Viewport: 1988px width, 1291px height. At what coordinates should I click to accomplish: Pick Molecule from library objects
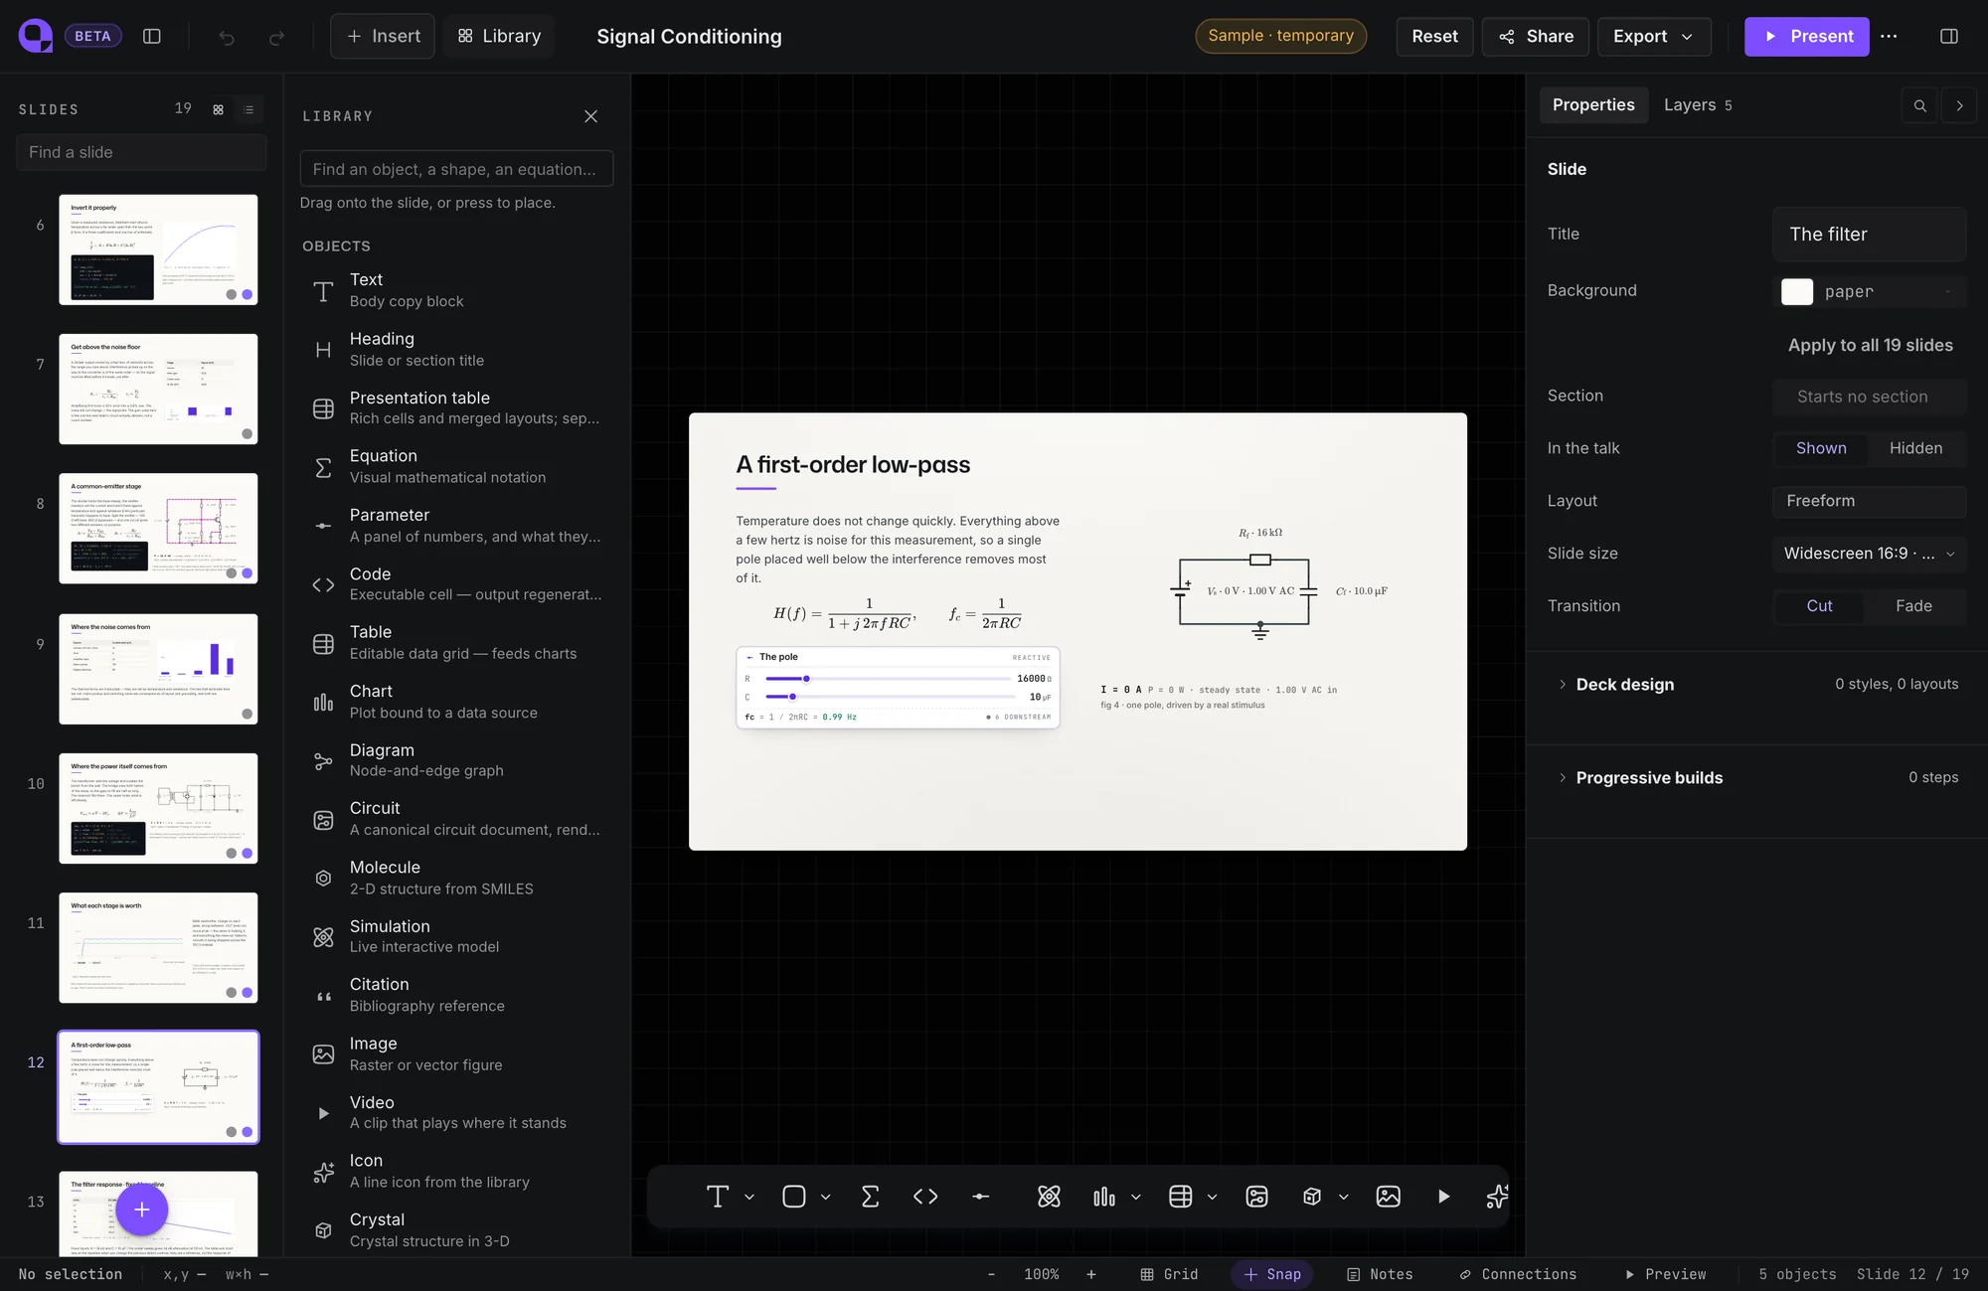click(x=456, y=878)
